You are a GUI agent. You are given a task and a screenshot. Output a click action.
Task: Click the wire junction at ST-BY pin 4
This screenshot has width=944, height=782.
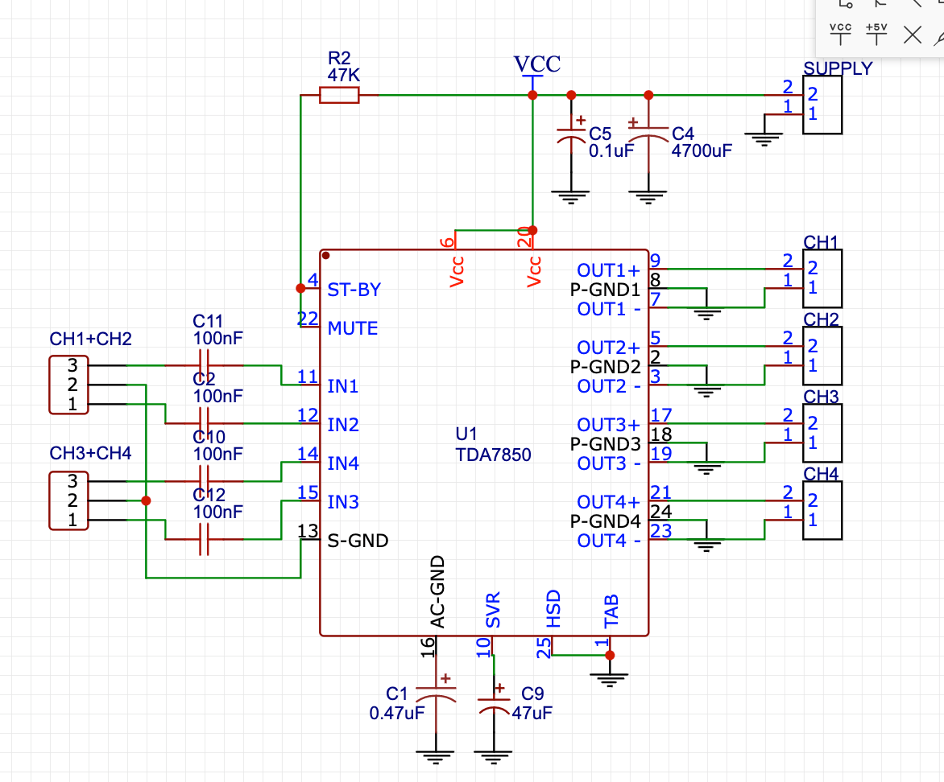click(300, 289)
